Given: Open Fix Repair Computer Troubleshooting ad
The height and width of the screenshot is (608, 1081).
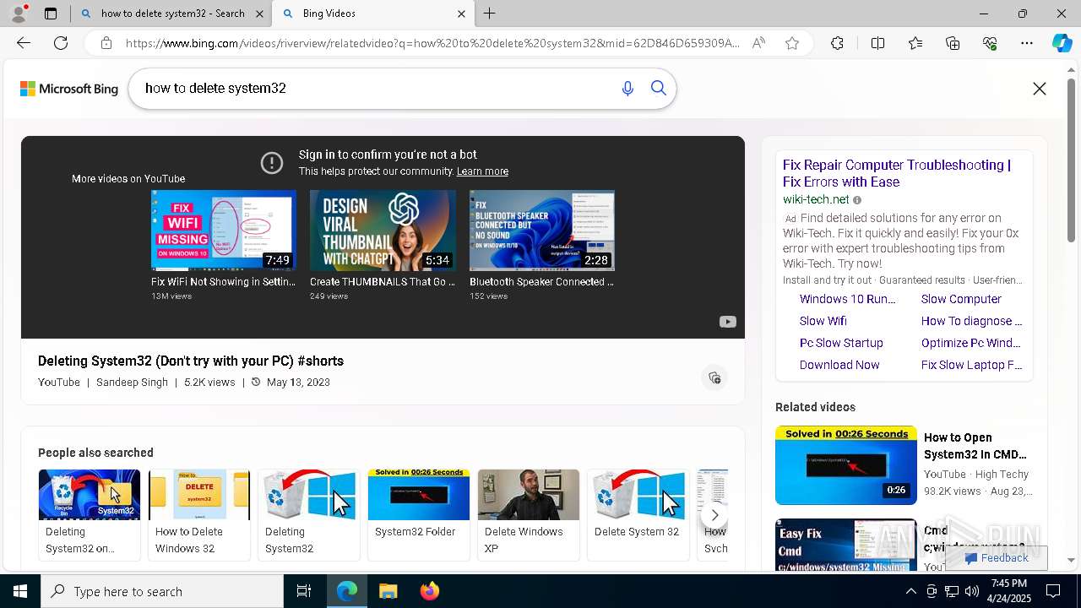Looking at the screenshot, I should click(x=896, y=173).
